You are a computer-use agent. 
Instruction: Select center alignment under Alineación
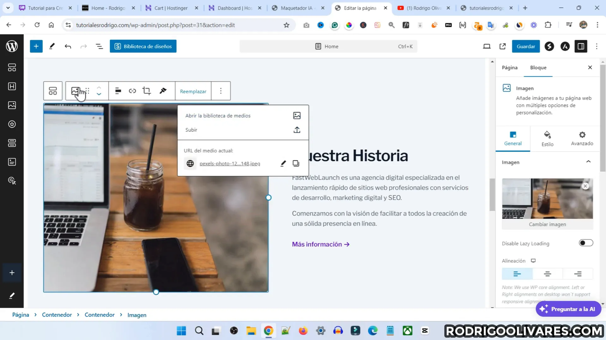[547, 274]
